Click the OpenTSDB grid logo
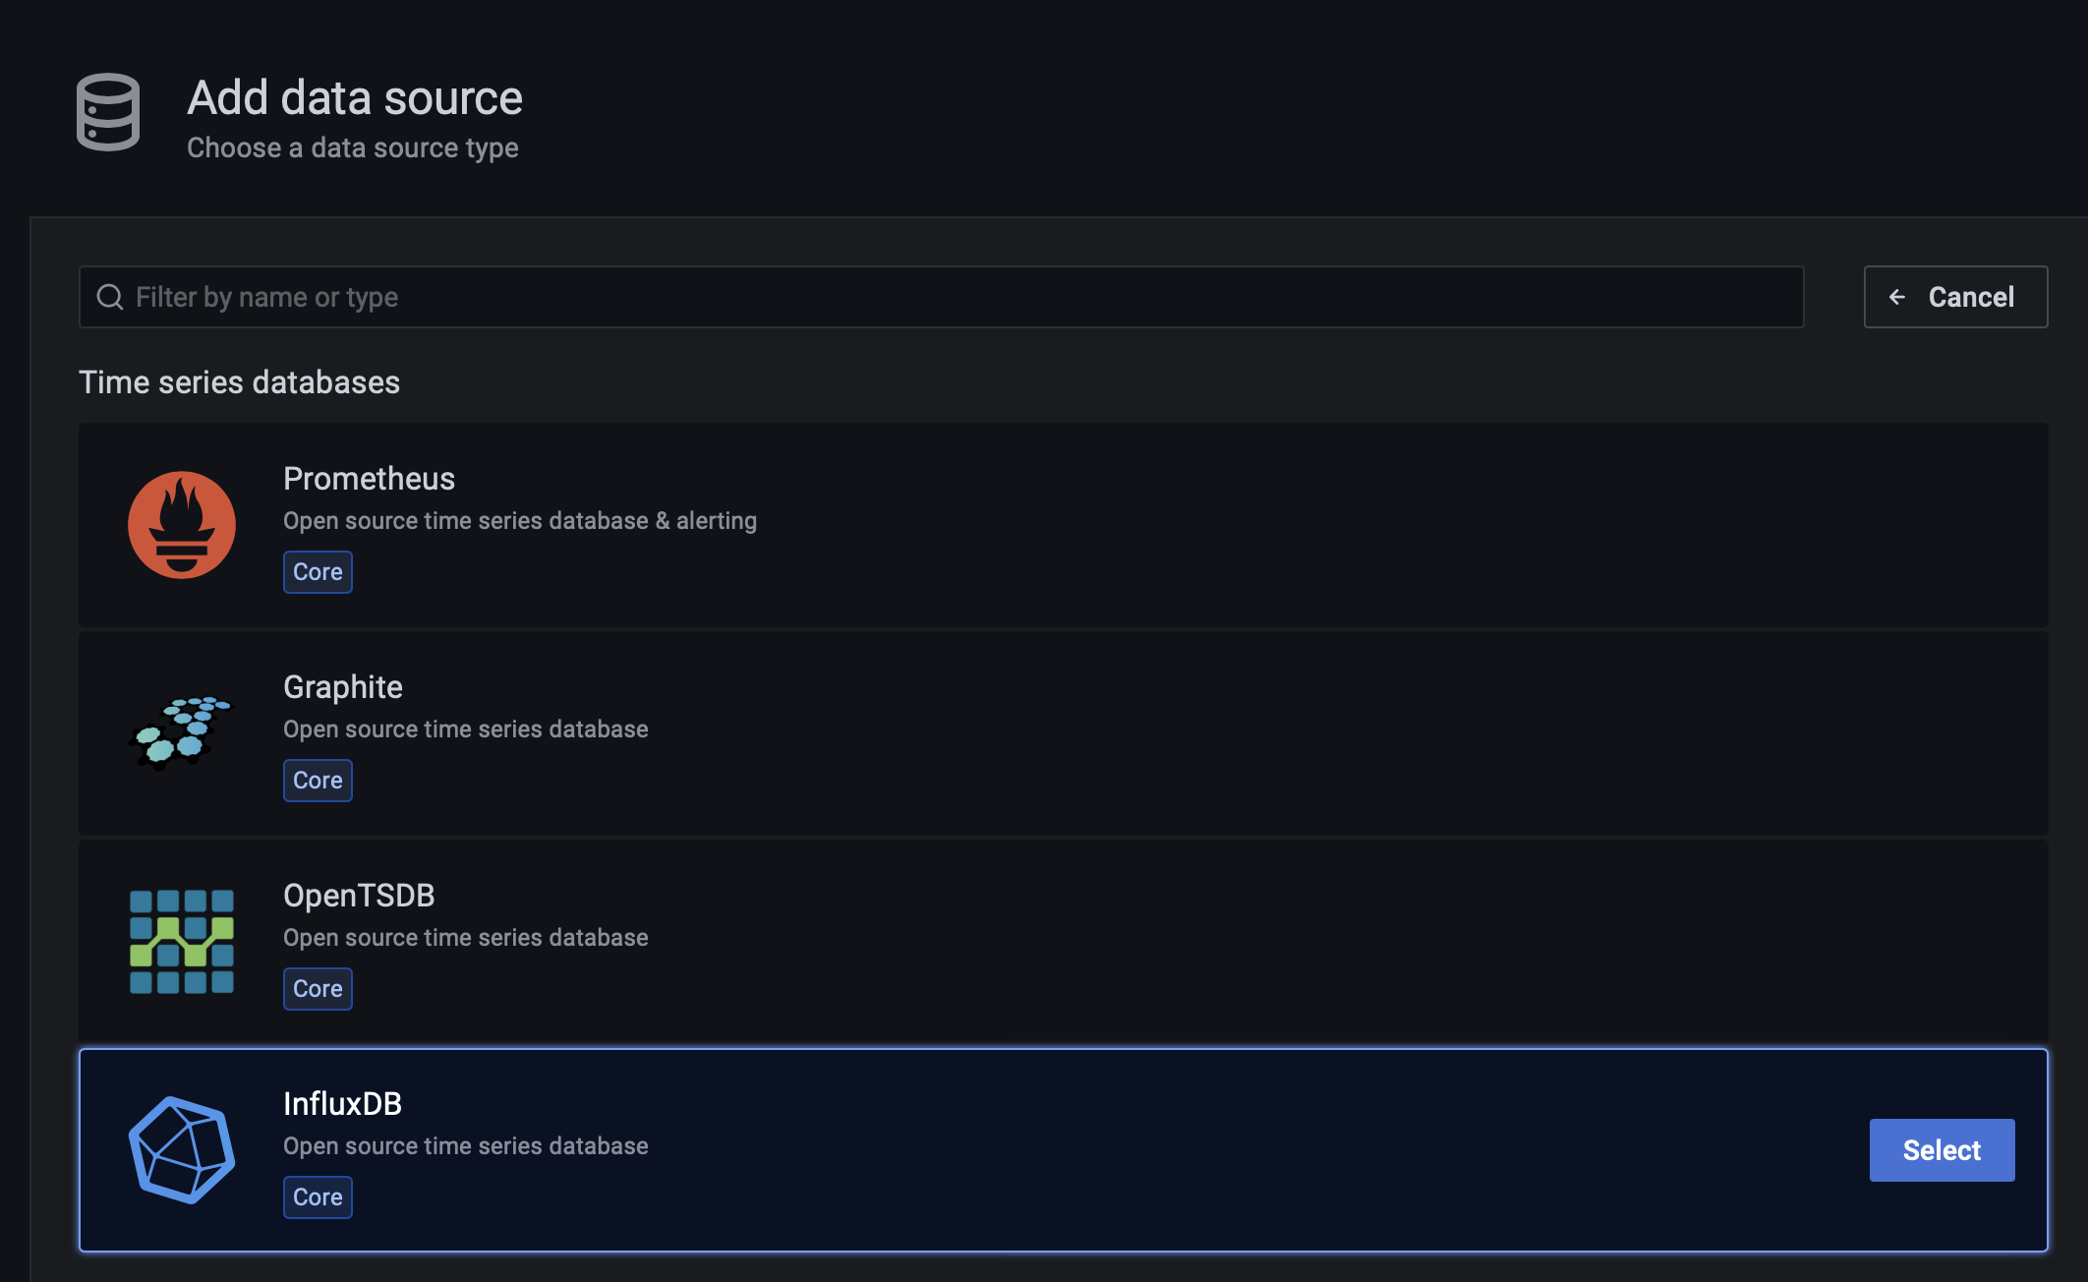The height and width of the screenshot is (1282, 2088). point(182,942)
